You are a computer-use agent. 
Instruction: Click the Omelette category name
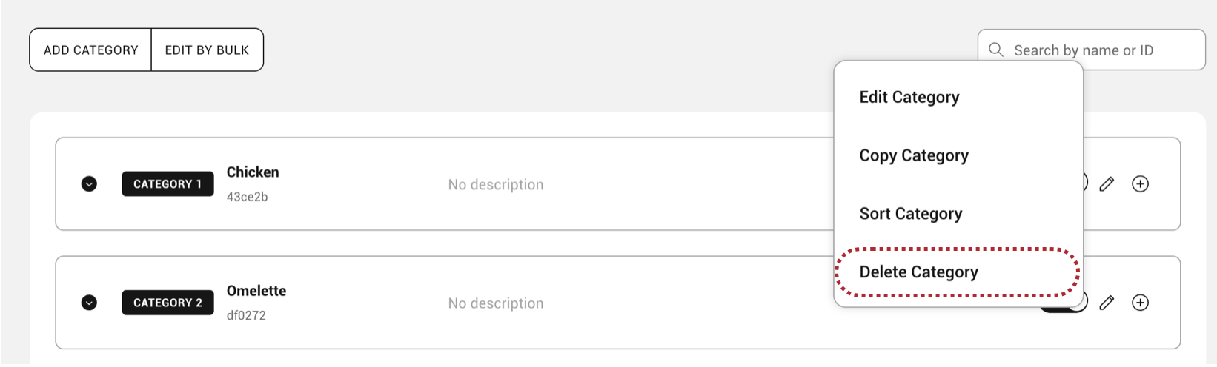[x=256, y=291]
